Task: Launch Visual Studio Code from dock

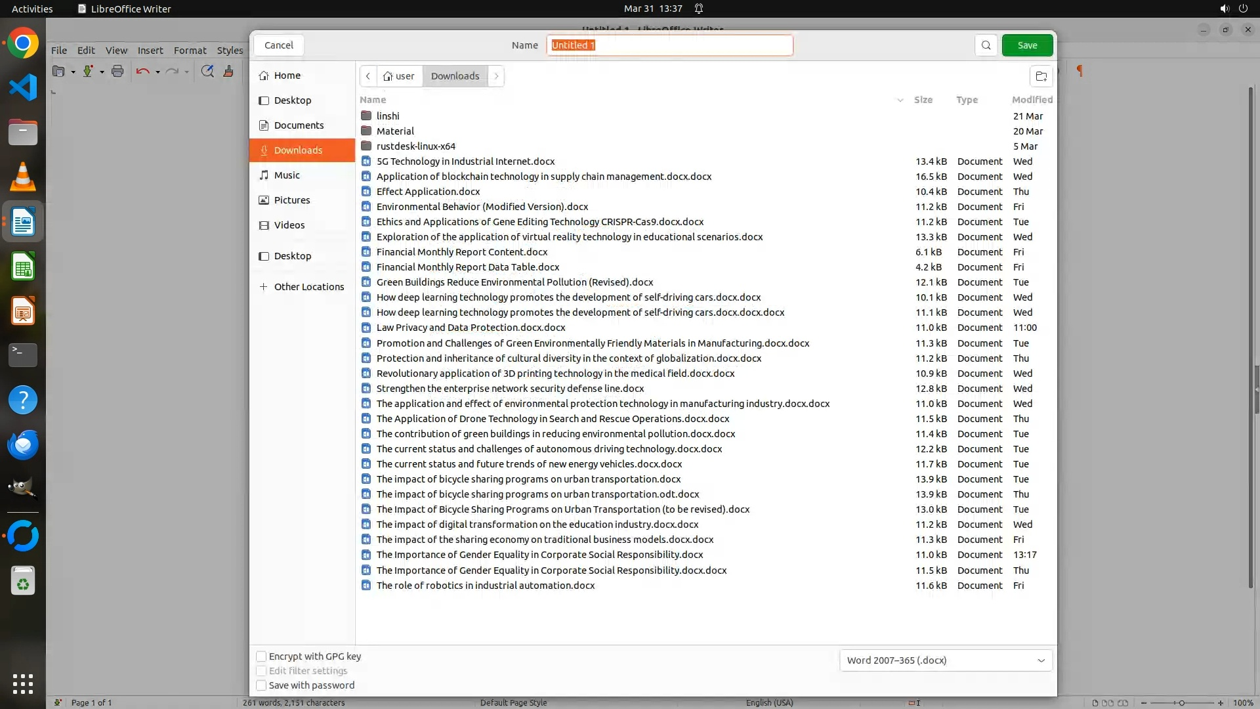Action: pos(23,88)
